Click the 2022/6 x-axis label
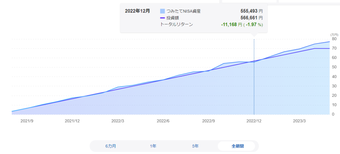Screen dimensions: 340x154 click(x=163, y=121)
